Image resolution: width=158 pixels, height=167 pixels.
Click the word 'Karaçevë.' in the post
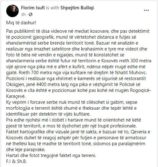pos(16,96)
